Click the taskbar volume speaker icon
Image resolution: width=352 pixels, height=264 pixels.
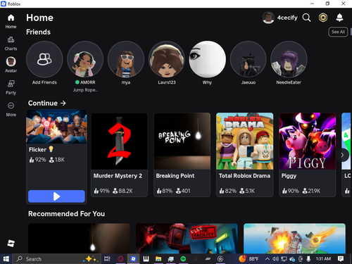pos(276,259)
